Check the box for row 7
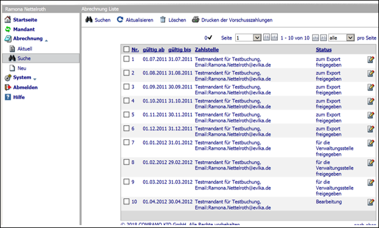The height and width of the screenshot is (228, 379). pos(126,142)
